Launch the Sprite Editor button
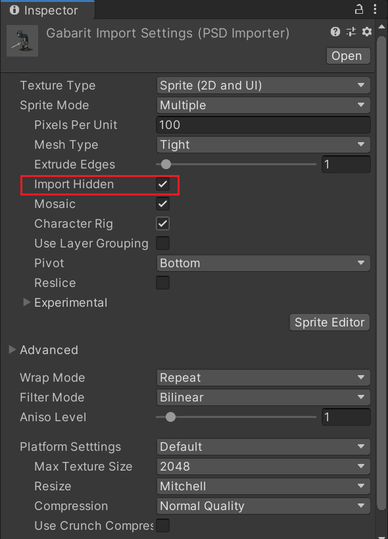Viewport: 388px width, 539px height. pos(329,322)
